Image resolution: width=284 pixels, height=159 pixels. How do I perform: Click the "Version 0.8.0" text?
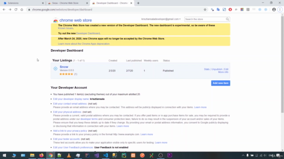67,70
